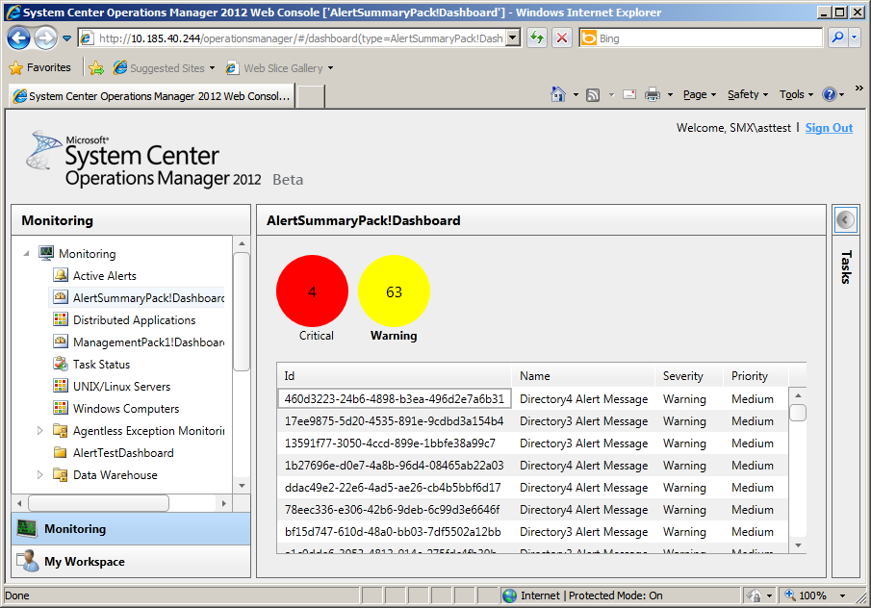Click the red Critical alerts circle
The image size is (871, 608).
click(x=312, y=291)
